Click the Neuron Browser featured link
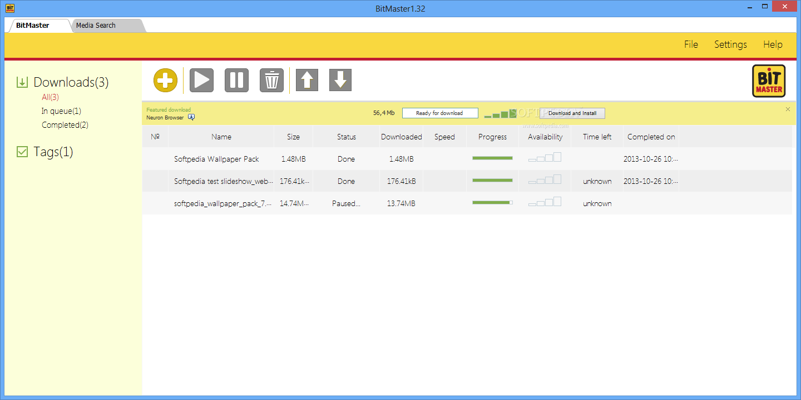801x400 pixels. click(165, 118)
